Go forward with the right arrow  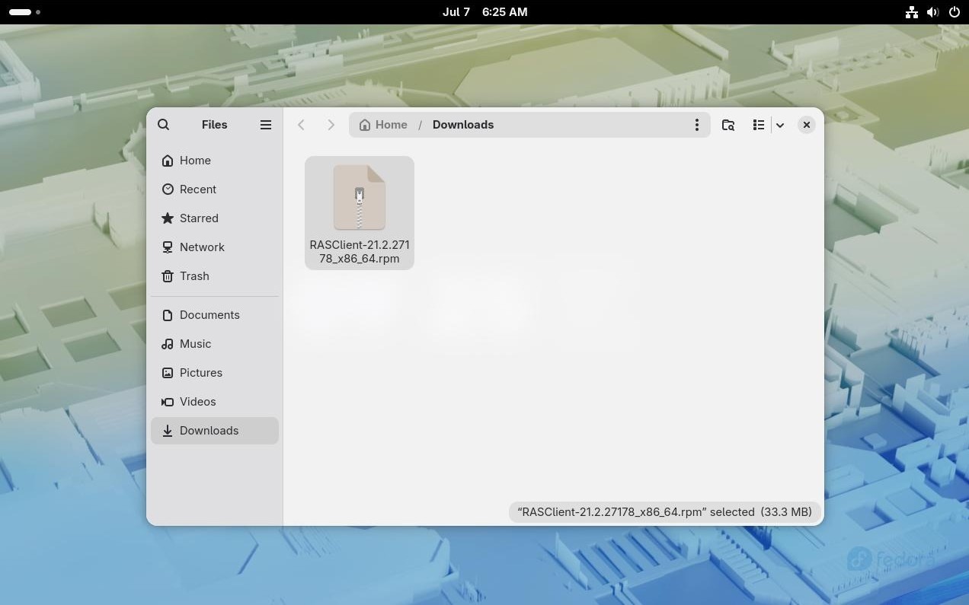[x=331, y=125]
